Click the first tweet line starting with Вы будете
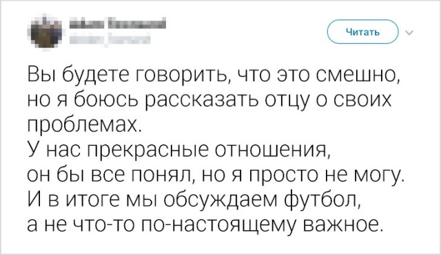 [x=214, y=76]
